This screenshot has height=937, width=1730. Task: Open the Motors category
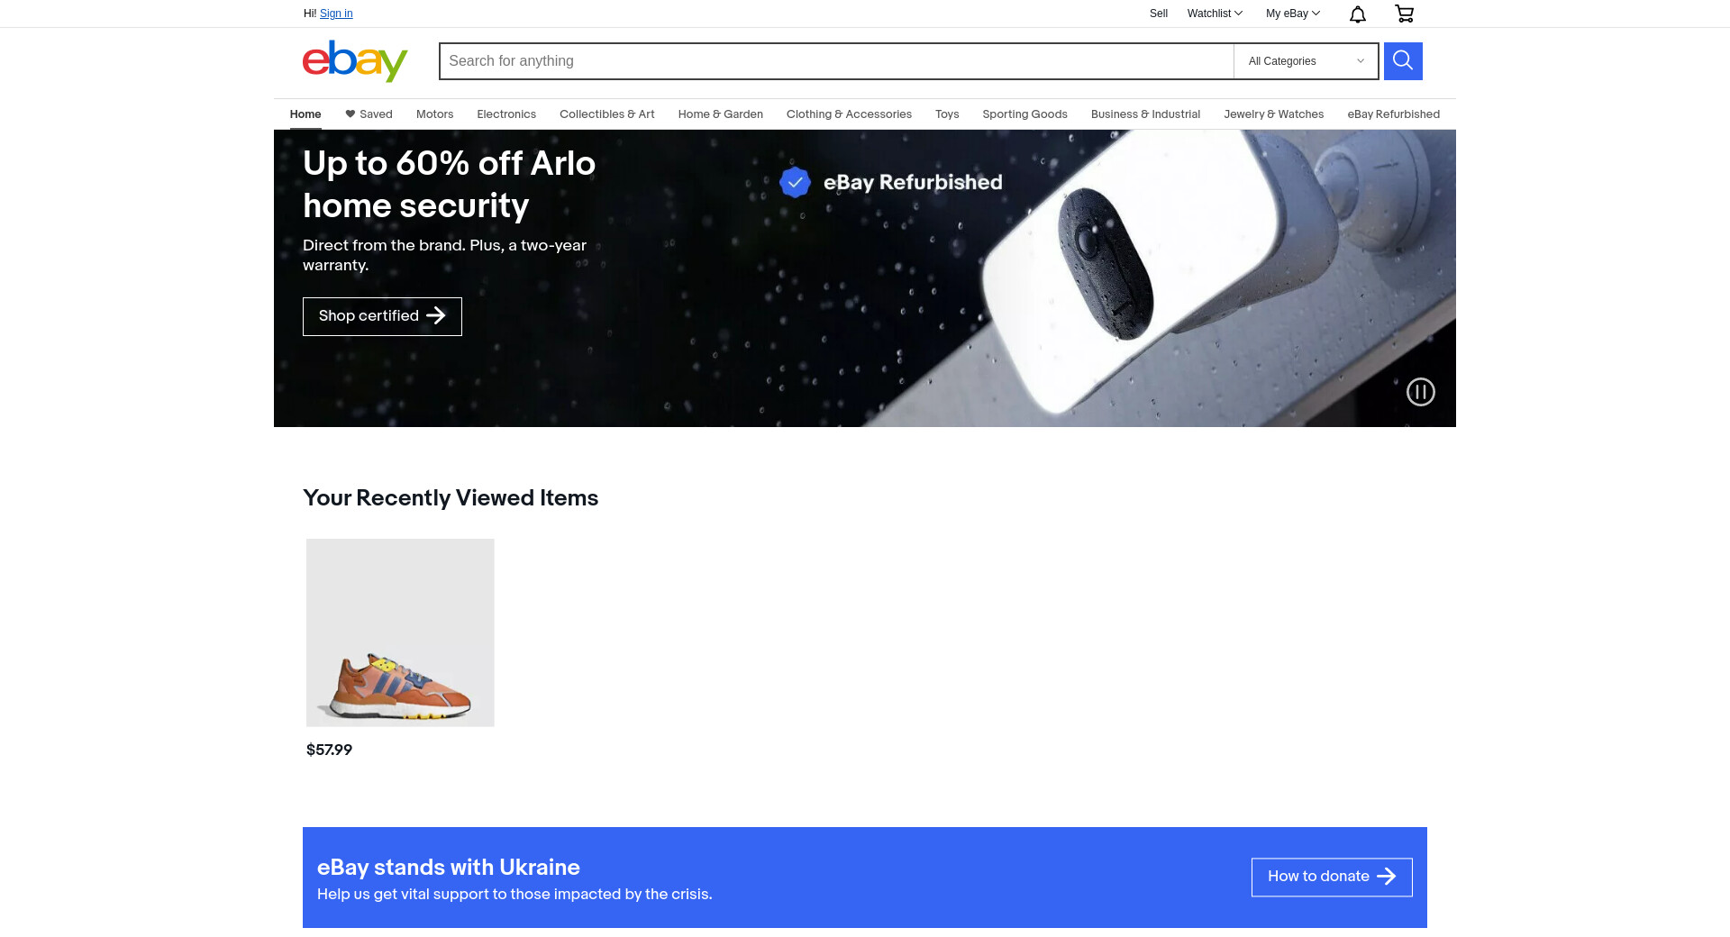point(434,114)
